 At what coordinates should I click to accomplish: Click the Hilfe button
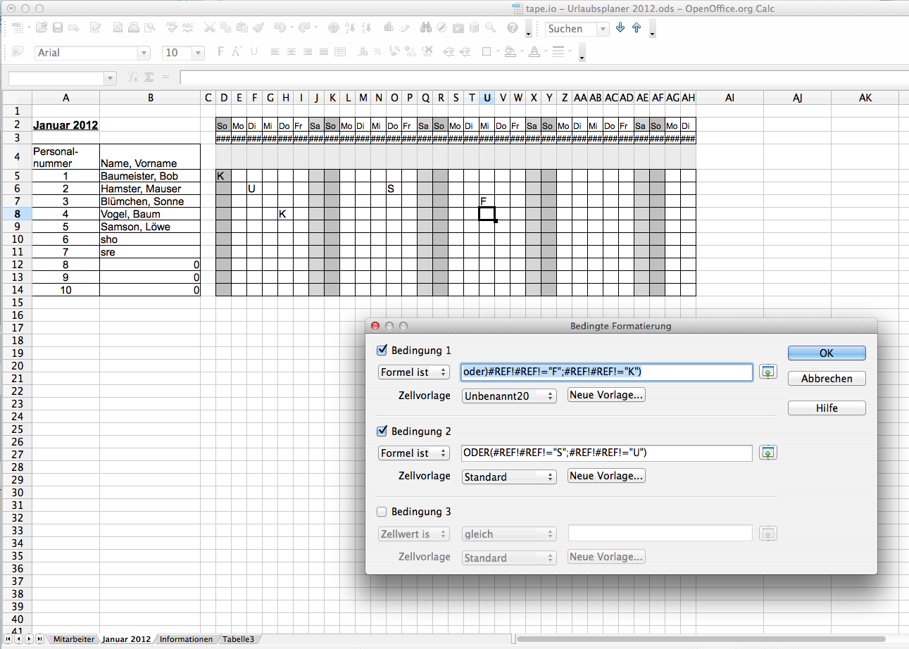[827, 408]
